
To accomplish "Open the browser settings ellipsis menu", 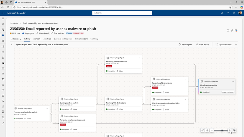I will tap(236, 7).
